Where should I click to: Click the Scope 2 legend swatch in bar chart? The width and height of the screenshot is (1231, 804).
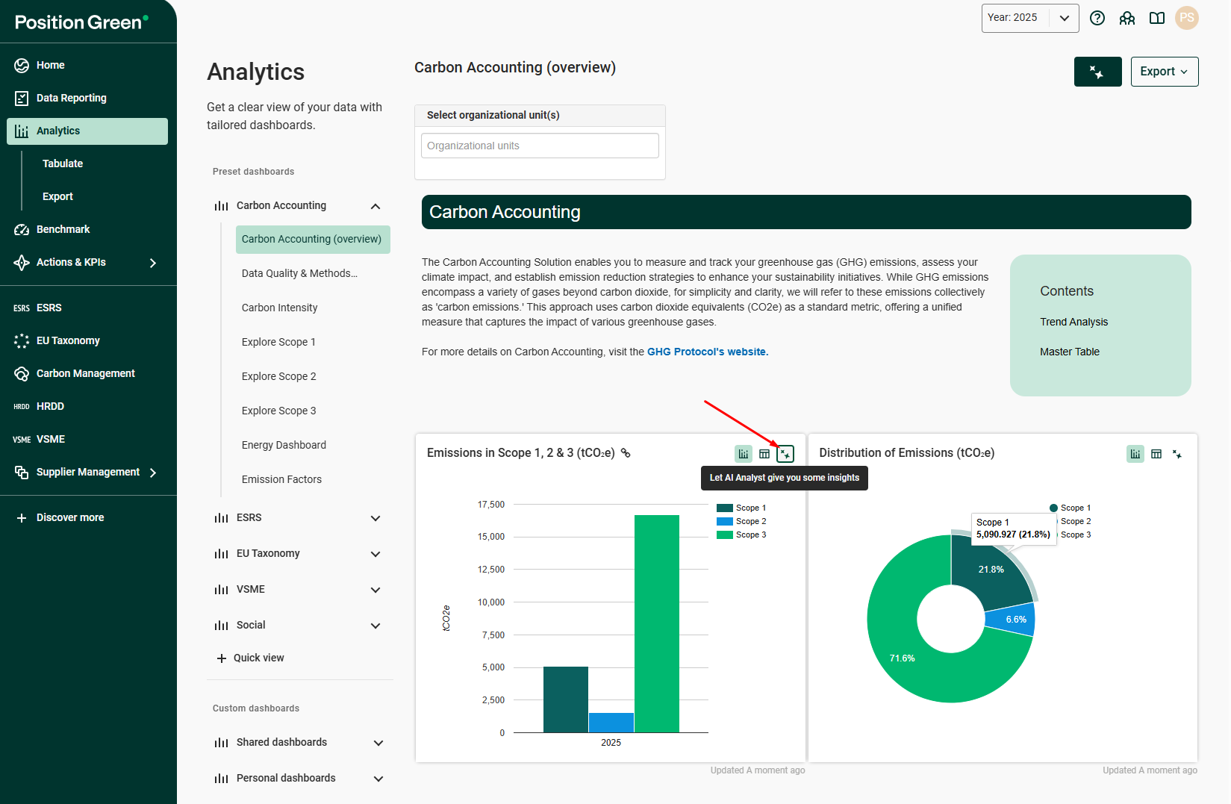(724, 521)
